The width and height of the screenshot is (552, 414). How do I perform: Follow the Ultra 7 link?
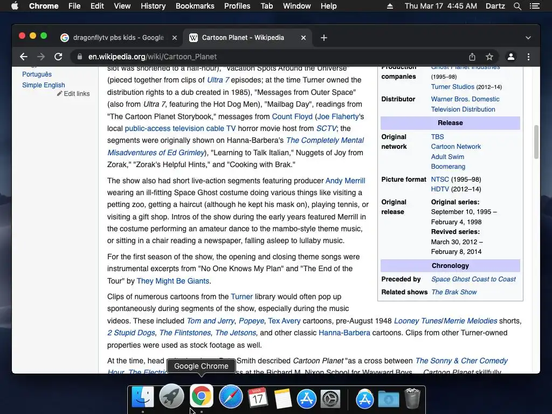(x=218, y=80)
